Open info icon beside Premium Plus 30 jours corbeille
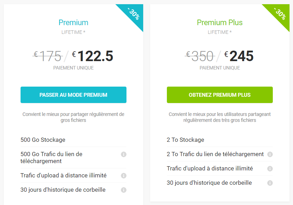The width and height of the screenshot is (293, 205). [270, 183]
